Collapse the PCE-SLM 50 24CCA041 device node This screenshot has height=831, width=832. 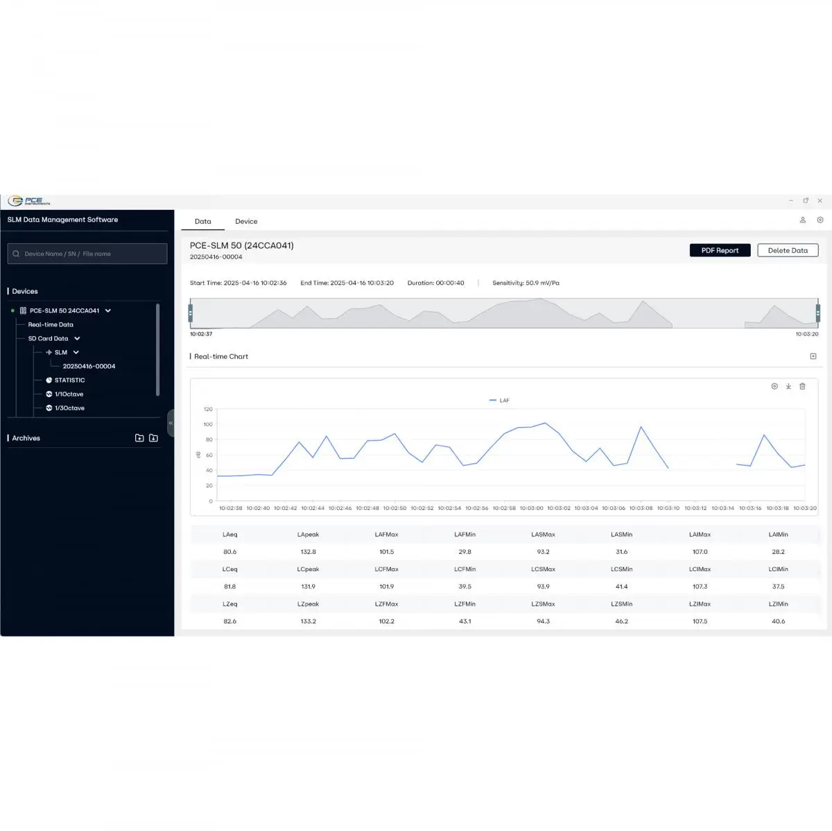(x=108, y=310)
